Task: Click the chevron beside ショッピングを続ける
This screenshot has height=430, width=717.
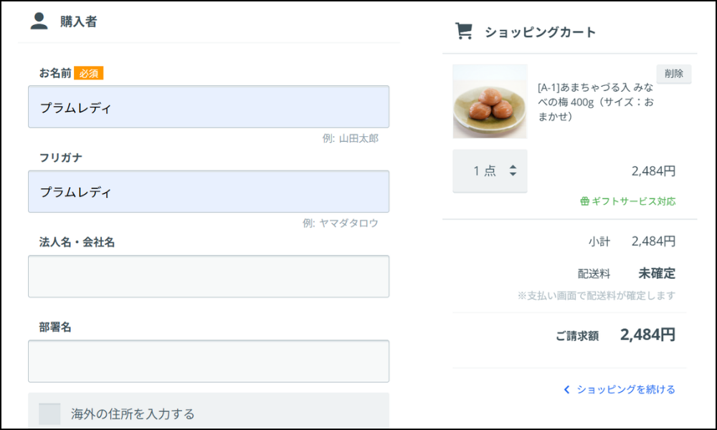Action: (566, 390)
